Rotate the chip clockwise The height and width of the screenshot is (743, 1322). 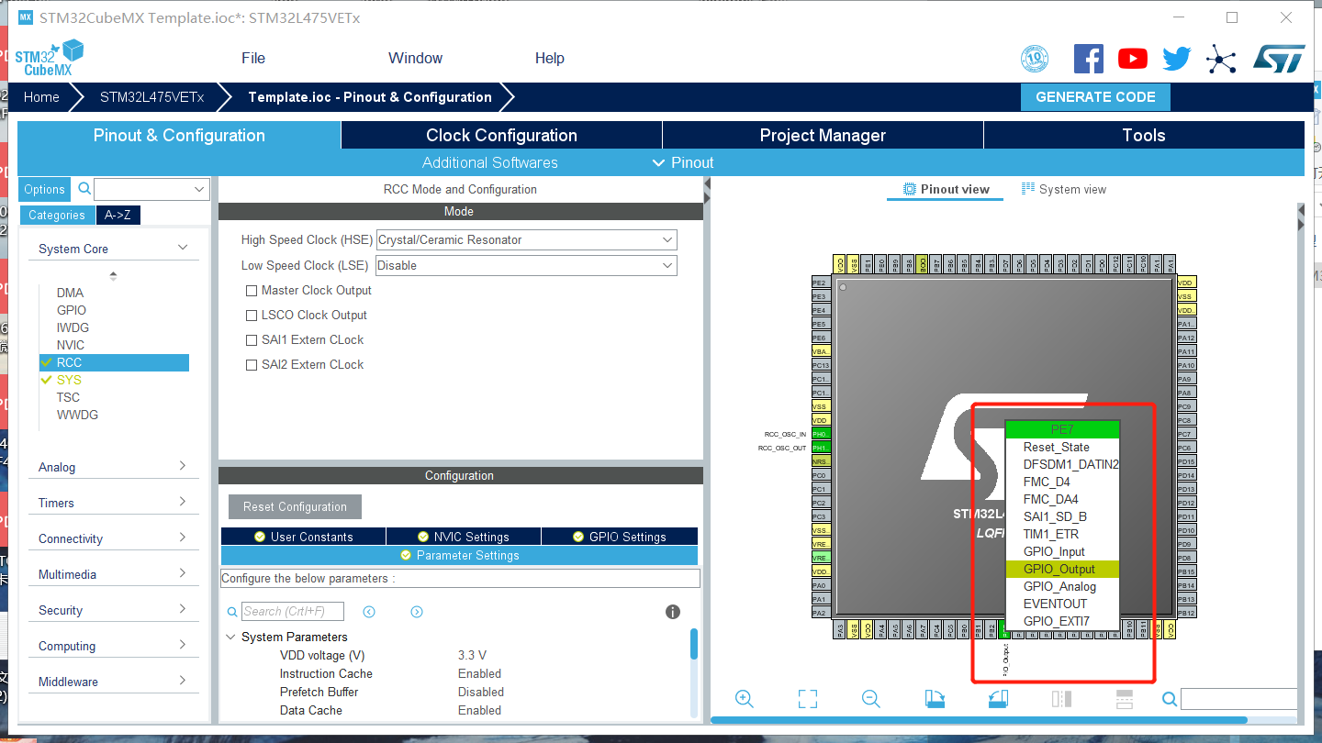coord(935,699)
